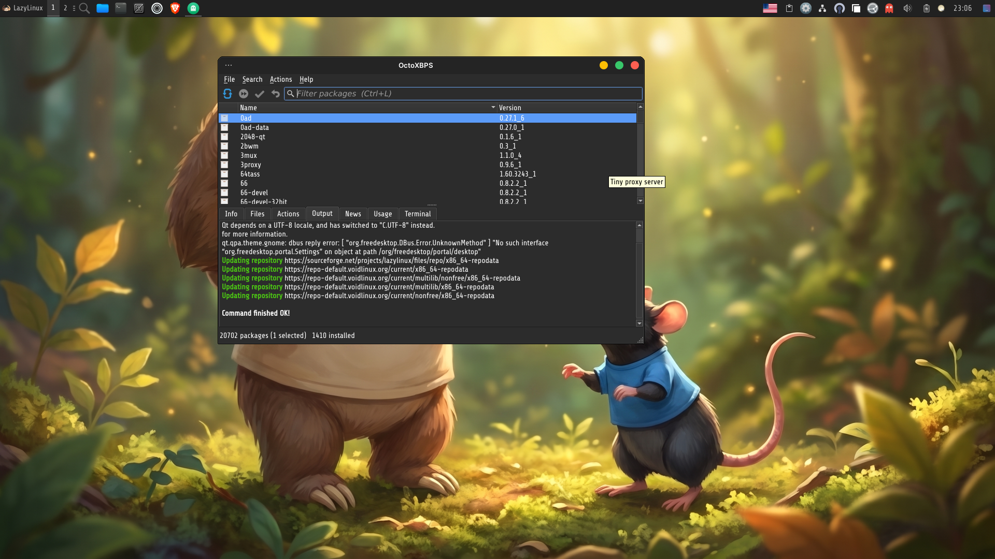Screen dimensions: 995x559
Task: Select the 66-devel package row
Action: pos(428,193)
